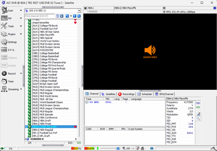Open the PIP picture-in-picture tool
This screenshot has width=217, height=151.
tap(4, 18)
